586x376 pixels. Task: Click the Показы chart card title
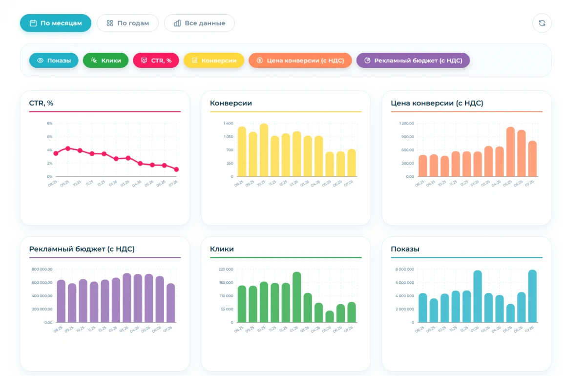[405, 249]
